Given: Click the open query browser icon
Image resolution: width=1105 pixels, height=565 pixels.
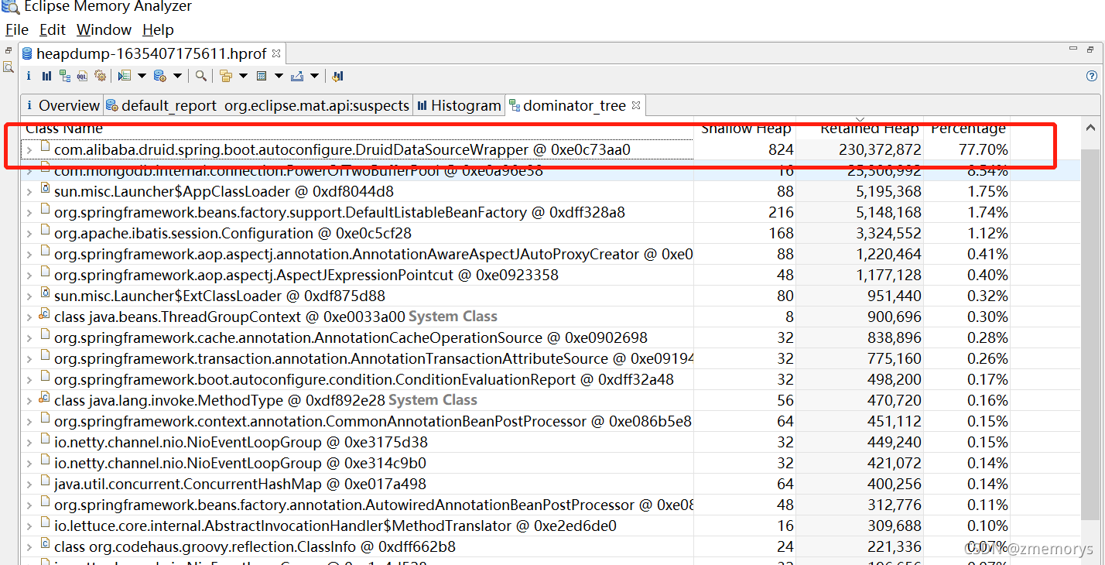Looking at the screenshot, I should click(x=160, y=76).
